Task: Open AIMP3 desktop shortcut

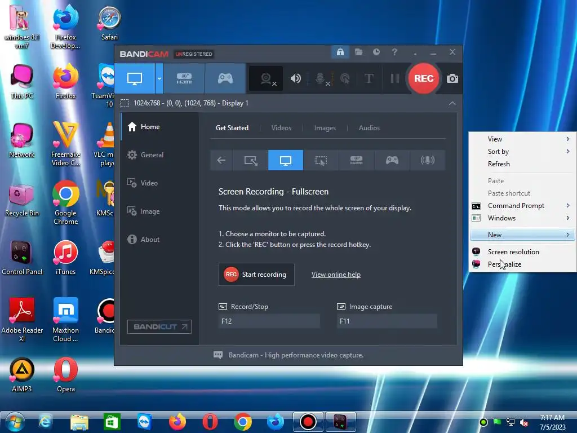Action: coord(22,374)
